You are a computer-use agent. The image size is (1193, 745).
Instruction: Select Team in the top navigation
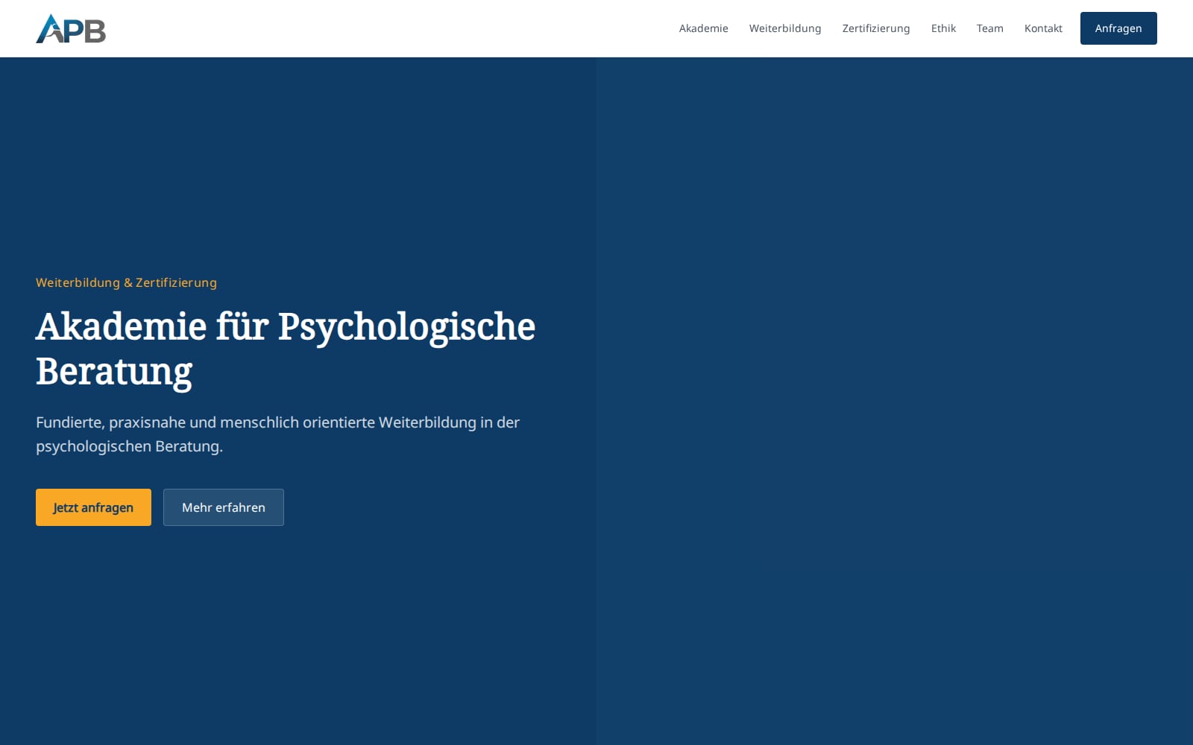pyautogui.click(x=989, y=28)
